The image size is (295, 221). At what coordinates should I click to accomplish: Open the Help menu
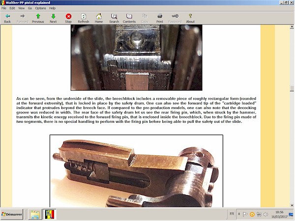52,8
